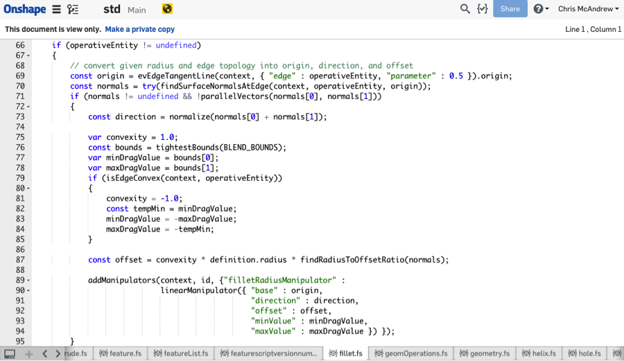
Task: Click "maxValue" string on line 94
Action: [x=273, y=332]
